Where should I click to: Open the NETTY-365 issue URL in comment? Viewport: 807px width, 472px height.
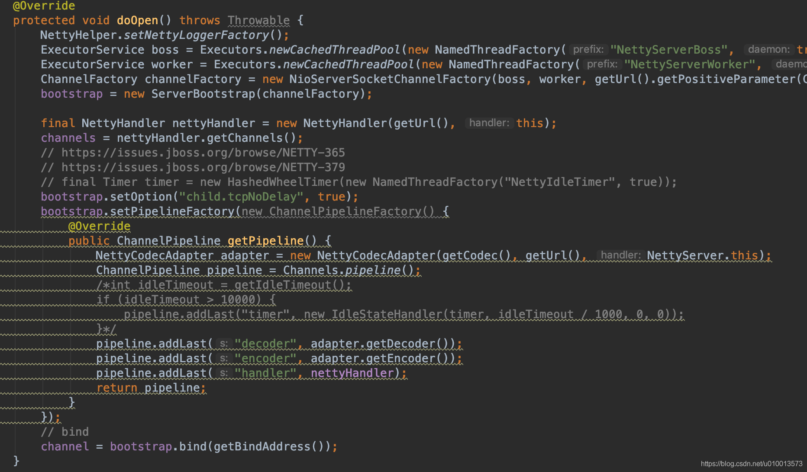click(203, 153)
